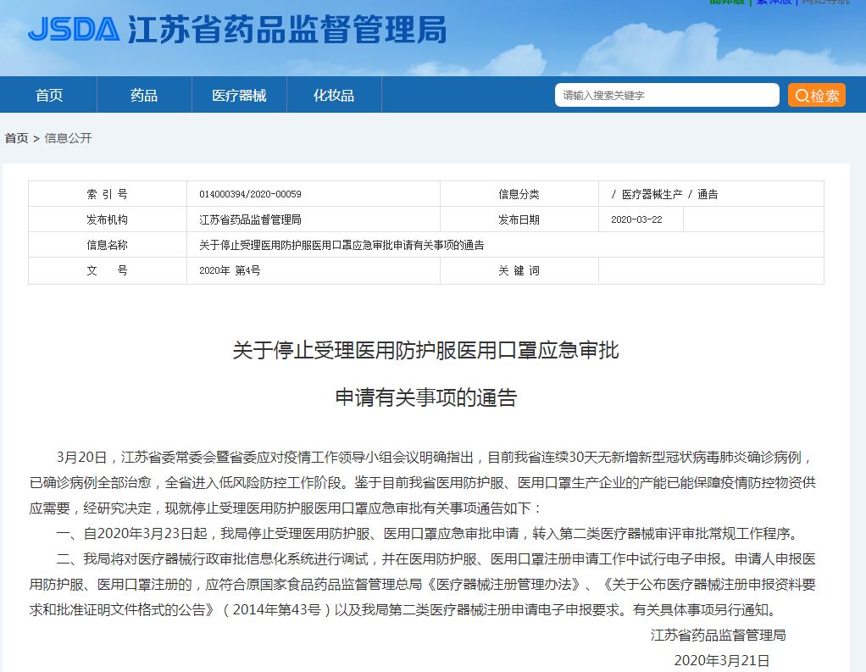Open the 信息公开 breadcrumb link

(x=68, y=138)
